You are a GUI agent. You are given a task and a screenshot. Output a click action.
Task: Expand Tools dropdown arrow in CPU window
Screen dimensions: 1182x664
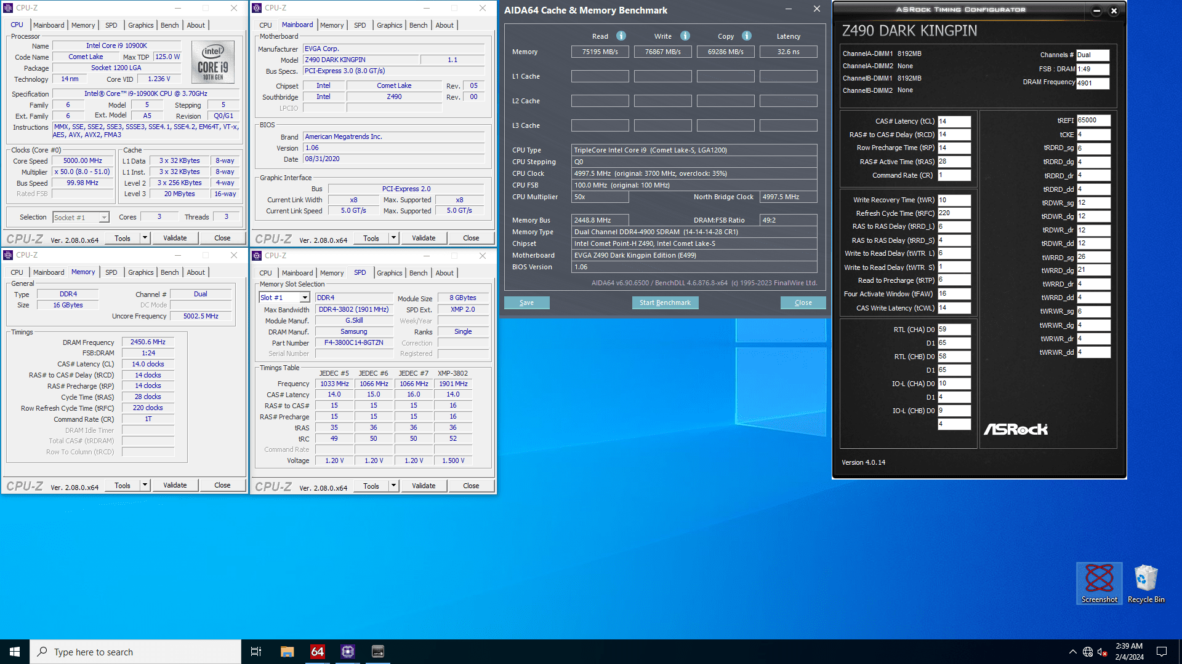(x=145, y=238)
